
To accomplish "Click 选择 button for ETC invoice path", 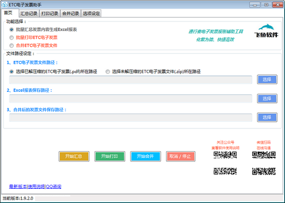I will [267, 80].
